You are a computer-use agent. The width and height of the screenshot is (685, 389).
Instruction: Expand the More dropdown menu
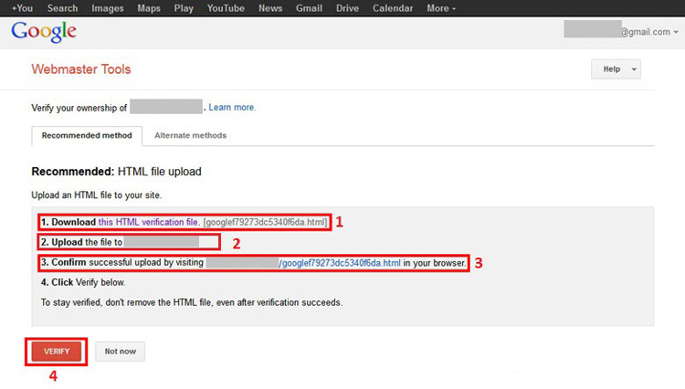[x=441, y=8]
